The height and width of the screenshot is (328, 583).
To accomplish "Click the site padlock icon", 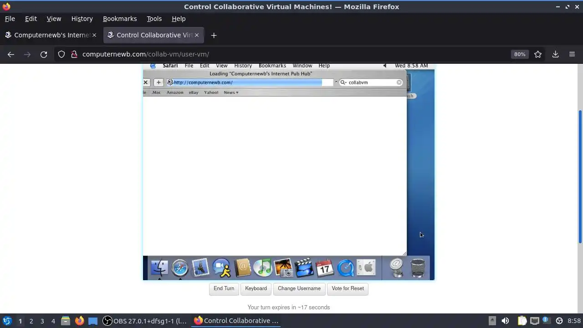I will click(74, 54).
